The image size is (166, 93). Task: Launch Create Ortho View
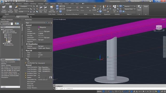click(x=52, y=9)
